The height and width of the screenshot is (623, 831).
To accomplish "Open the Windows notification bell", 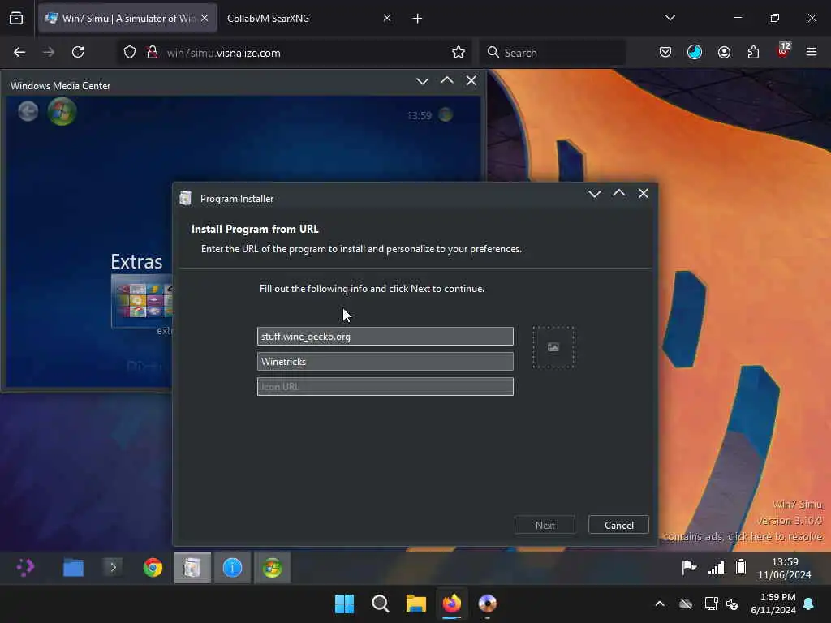I will click(809, 604).
